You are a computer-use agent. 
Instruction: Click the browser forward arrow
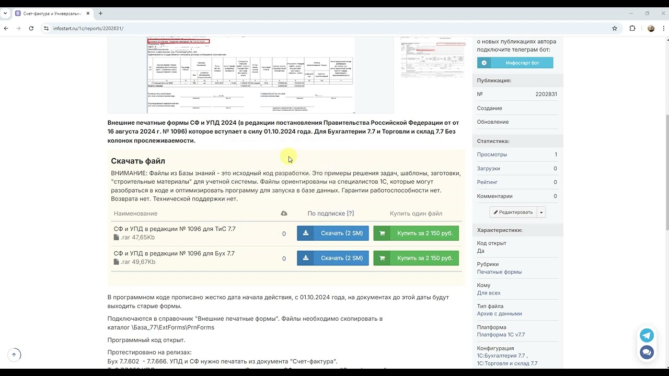tap(19, 28)
